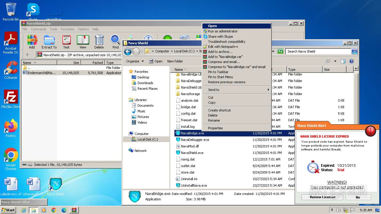Open recent pages dropdown next to forward button
Viewport: 381px width, 214px height.
coord(142,51)
